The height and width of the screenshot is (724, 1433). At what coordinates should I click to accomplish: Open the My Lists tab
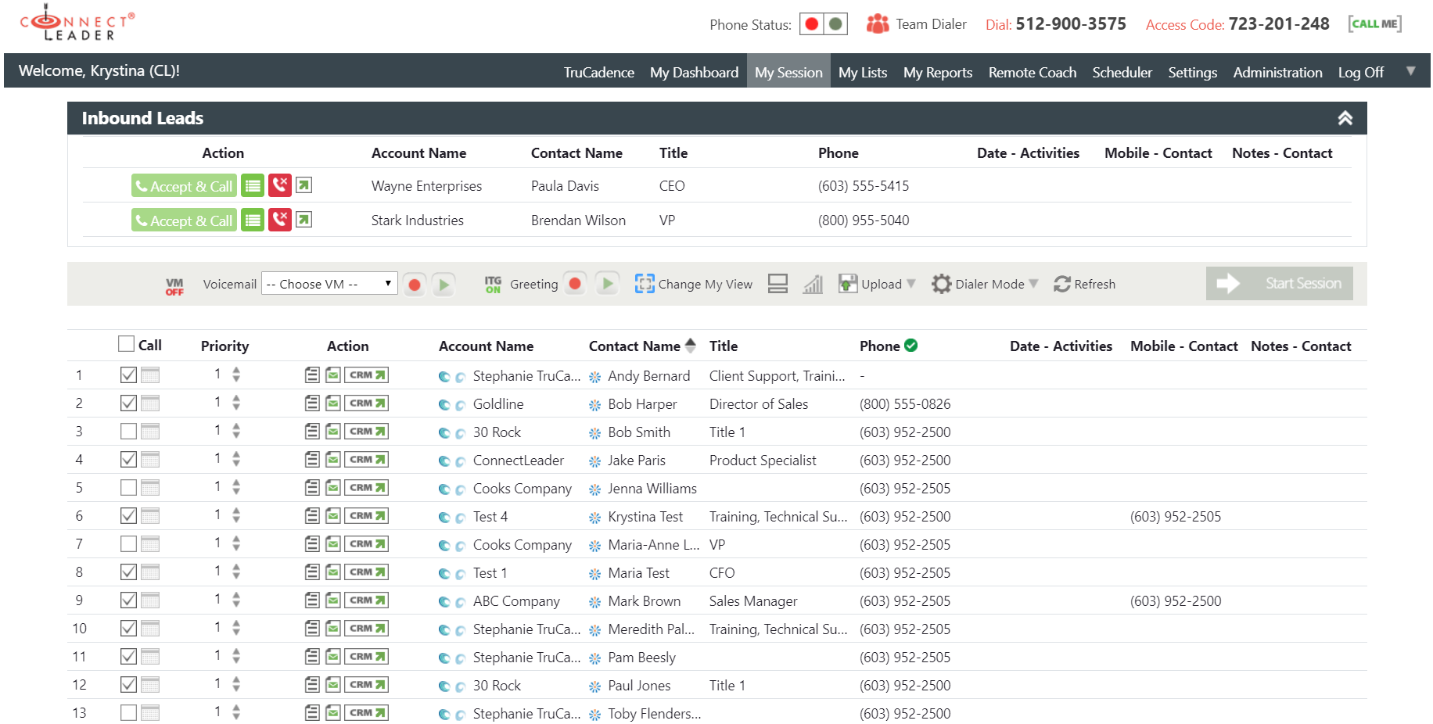tap(862, 72)
